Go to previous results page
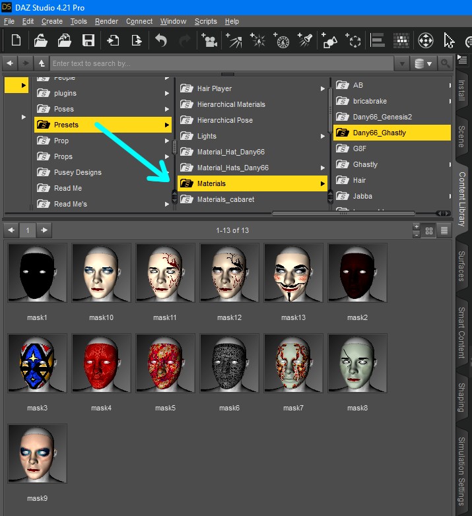 (x=11, y=230)
